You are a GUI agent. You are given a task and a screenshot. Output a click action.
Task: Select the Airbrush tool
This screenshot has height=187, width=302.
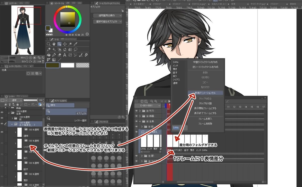coord(59,49)
